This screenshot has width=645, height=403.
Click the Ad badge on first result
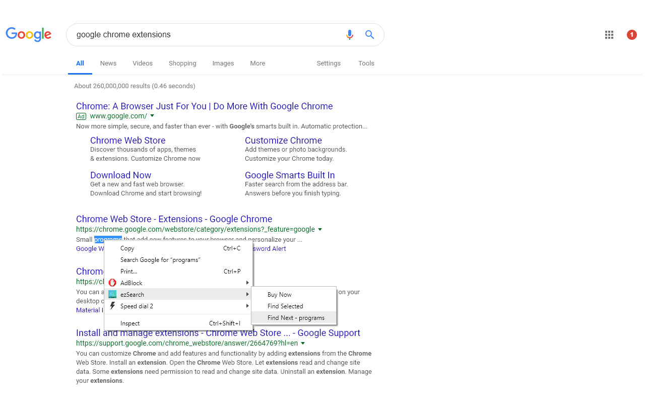pos(81,116)
